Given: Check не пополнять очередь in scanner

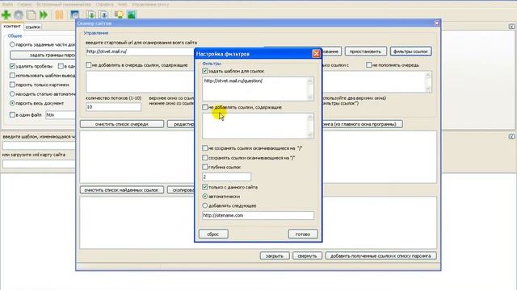Looking at the screenshot, I should coord(368,65).
